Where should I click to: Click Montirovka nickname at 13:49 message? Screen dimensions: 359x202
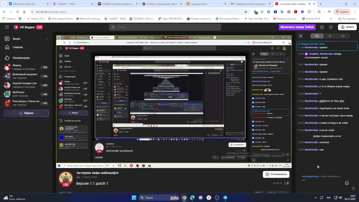(x=311, y=150)
